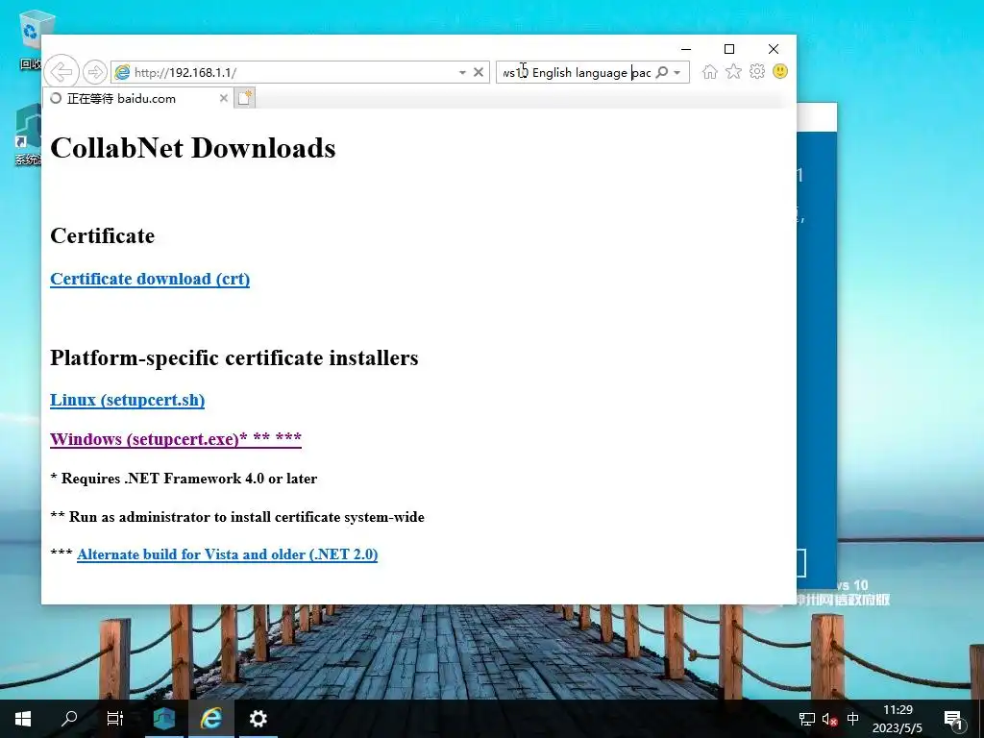Click the IE page icon in address bar
Image resolution: width=984 pixels, height=738 pixels.
[x=122, y=72]
